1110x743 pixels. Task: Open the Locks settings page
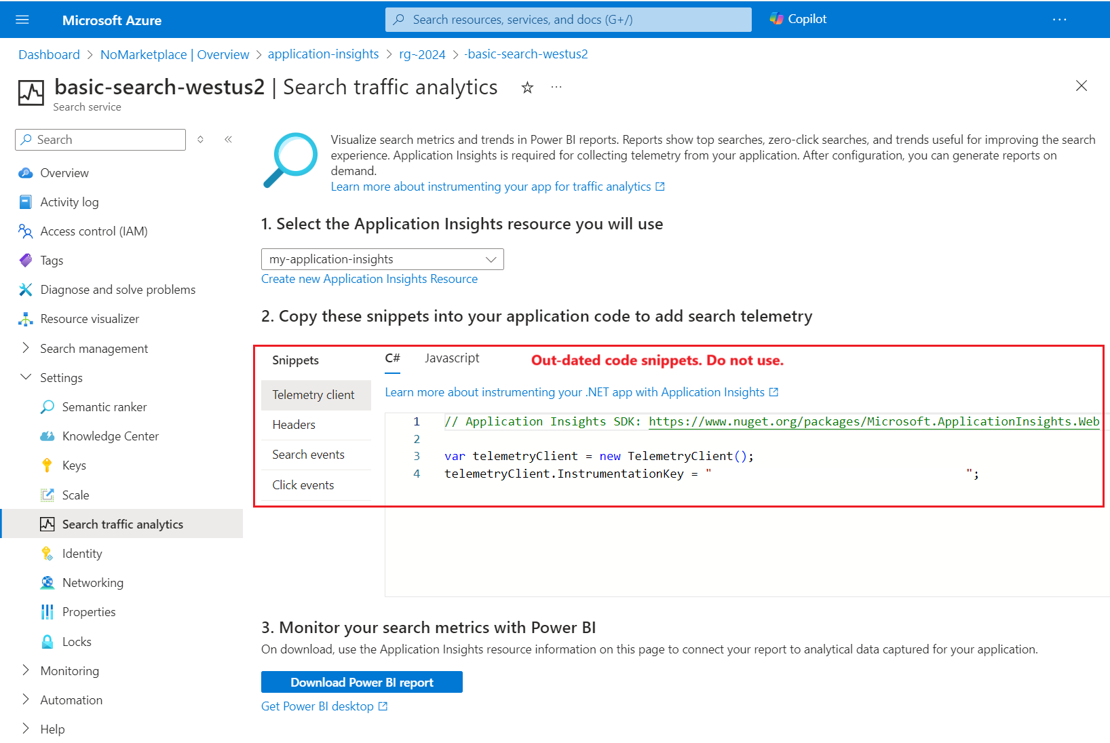(77, 641)
